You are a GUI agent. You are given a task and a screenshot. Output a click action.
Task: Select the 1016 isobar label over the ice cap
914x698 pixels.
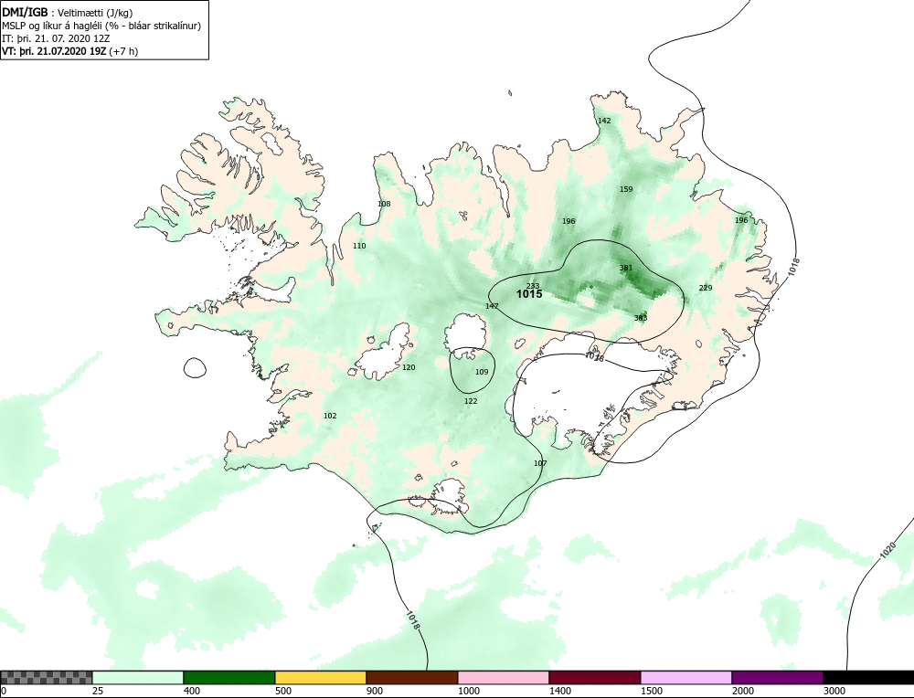tap(595, 357)
